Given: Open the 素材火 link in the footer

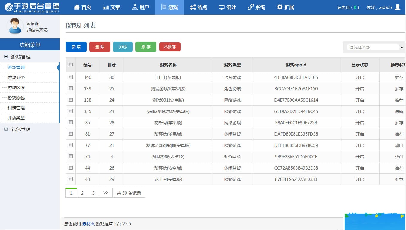Looking at the screenshot, I should pos(88,224).
